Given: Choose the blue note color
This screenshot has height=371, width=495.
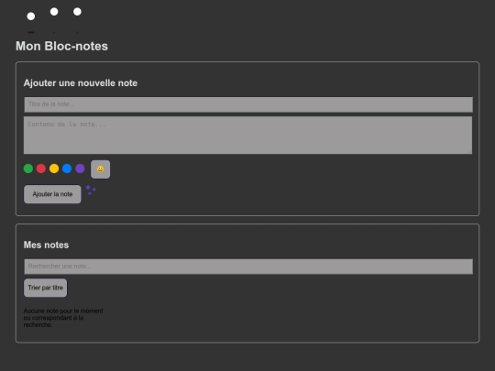Looking at the screenshot, I should (x=67, y=169).
